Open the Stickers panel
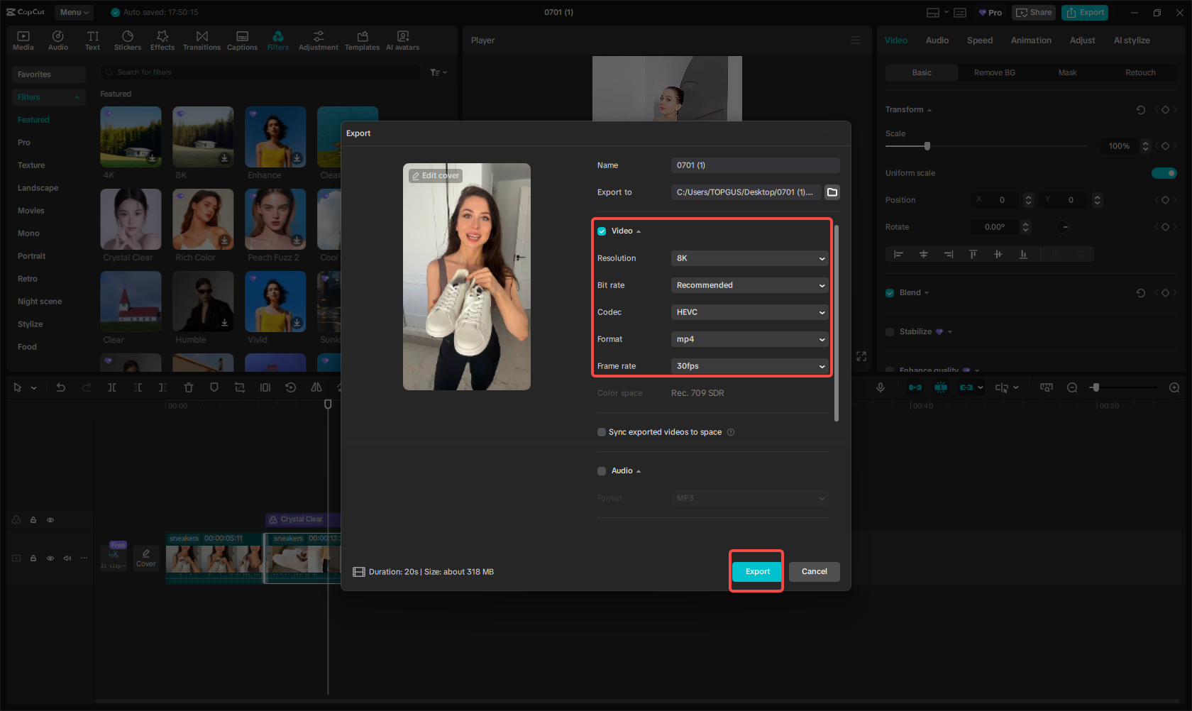Viewport: 1192px width, 711px height. coord(128,40)
